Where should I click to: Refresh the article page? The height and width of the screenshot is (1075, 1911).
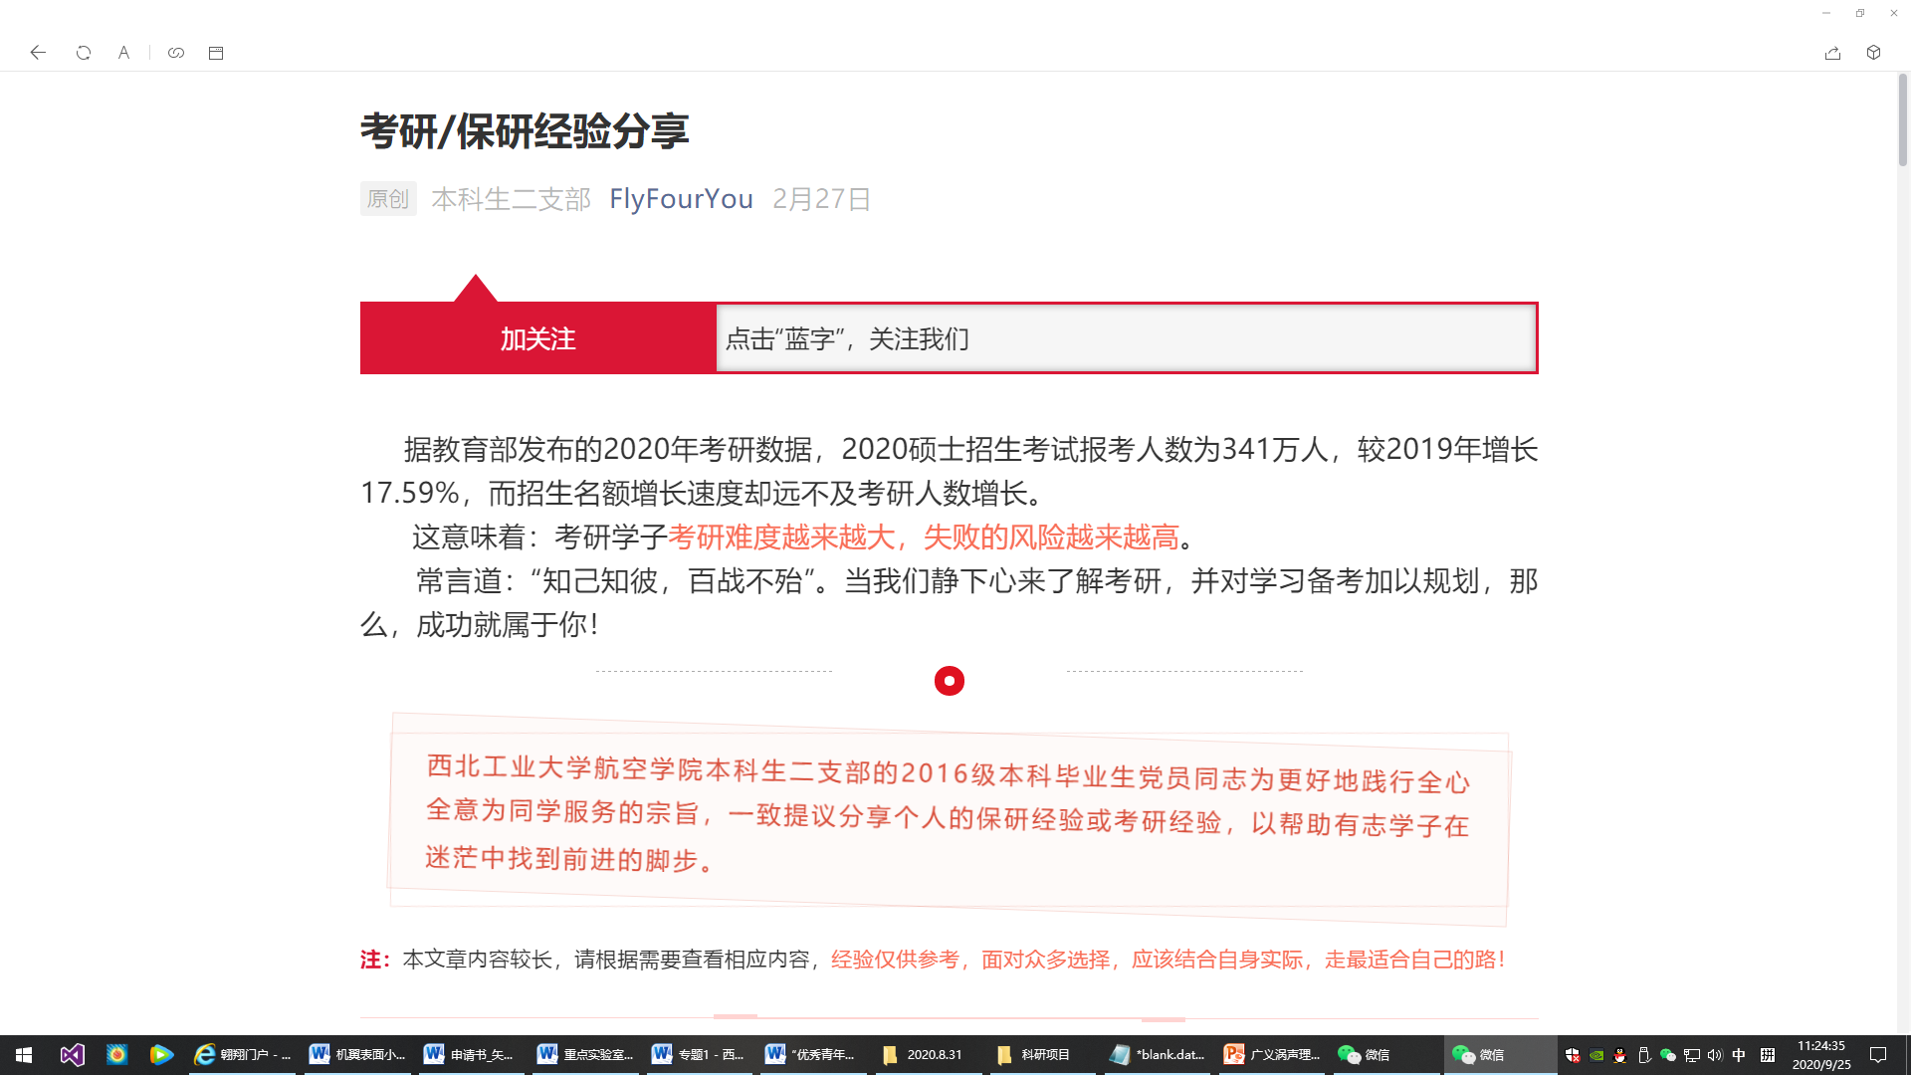click(84, 53)
